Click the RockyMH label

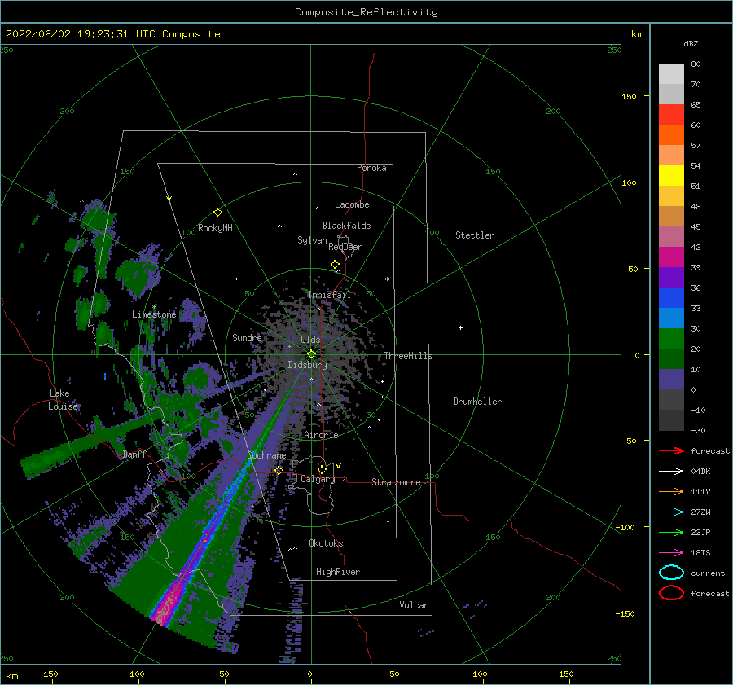215,228
